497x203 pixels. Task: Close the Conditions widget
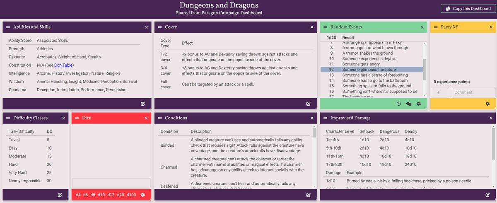click(x=312, y=118)
